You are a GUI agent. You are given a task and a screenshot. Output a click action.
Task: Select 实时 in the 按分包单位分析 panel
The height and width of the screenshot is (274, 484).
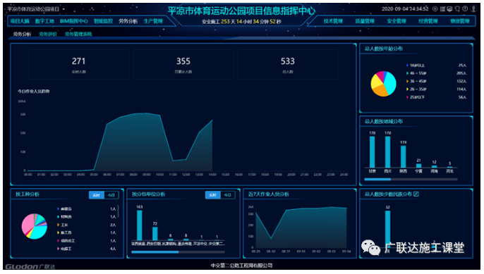[212, 195]
